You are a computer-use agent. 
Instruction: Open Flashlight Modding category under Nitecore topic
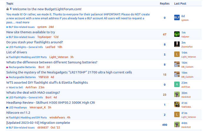[26, 118]
